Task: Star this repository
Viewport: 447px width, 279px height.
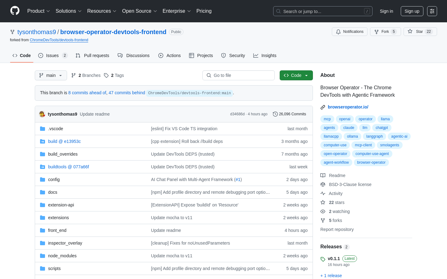Action: (x=420, y=32)
